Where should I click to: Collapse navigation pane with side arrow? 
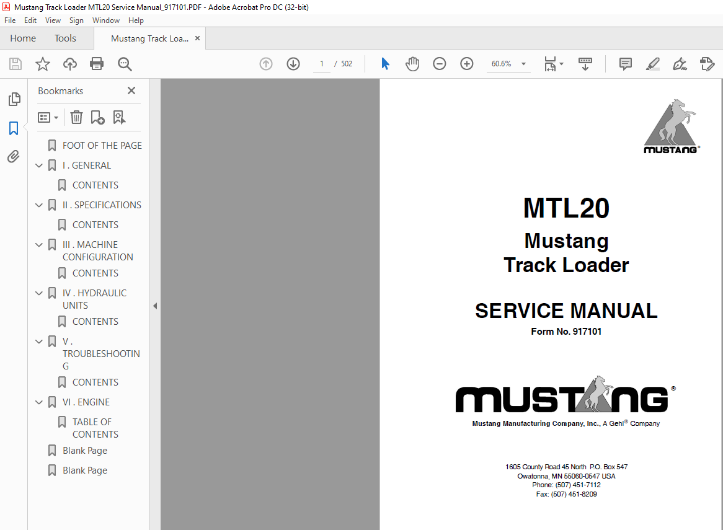point(155,306)
